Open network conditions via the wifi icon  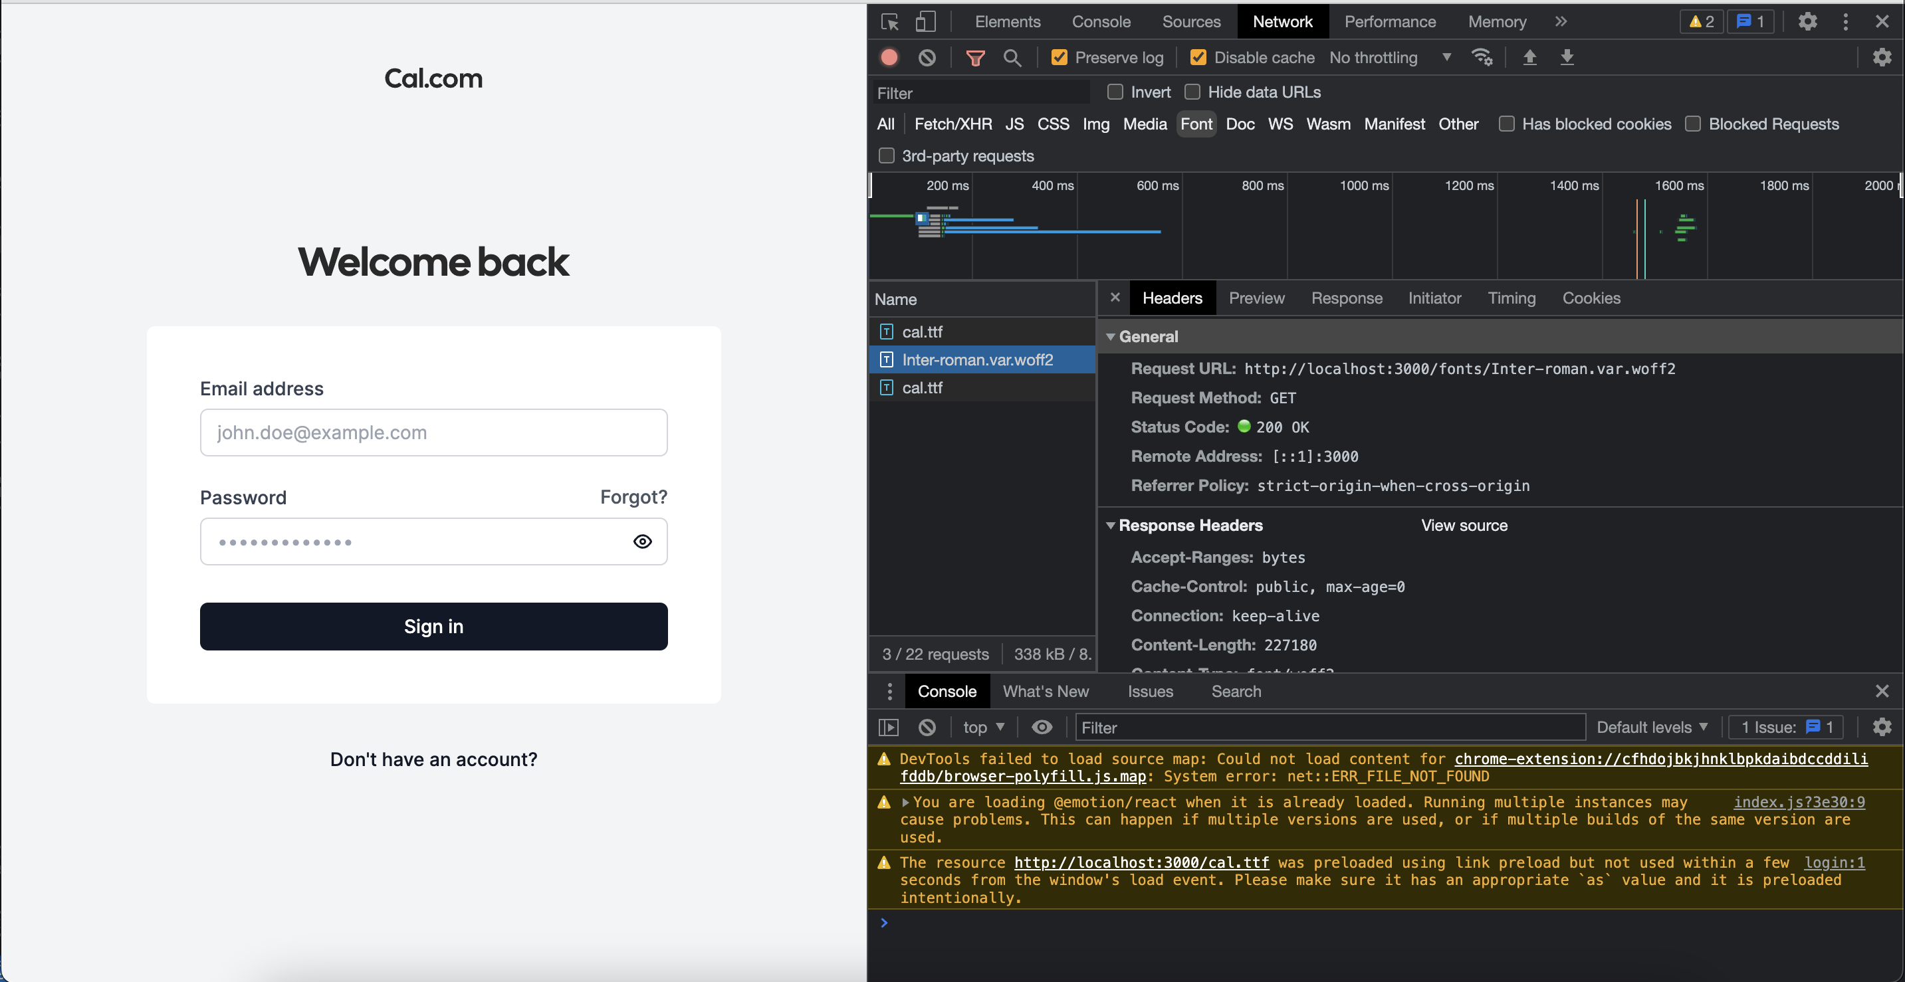tap(1482, 57)
